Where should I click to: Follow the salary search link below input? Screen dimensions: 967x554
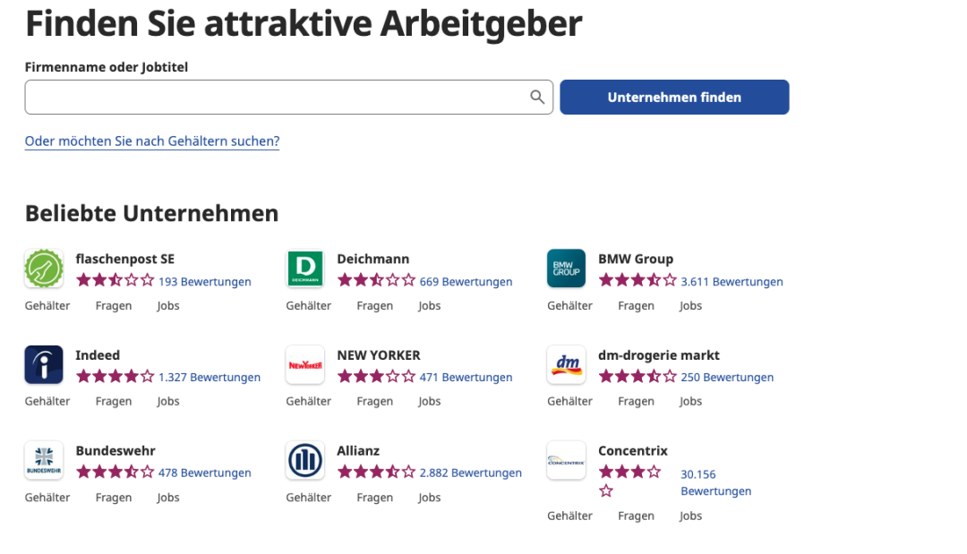click(x=152, y=141)
